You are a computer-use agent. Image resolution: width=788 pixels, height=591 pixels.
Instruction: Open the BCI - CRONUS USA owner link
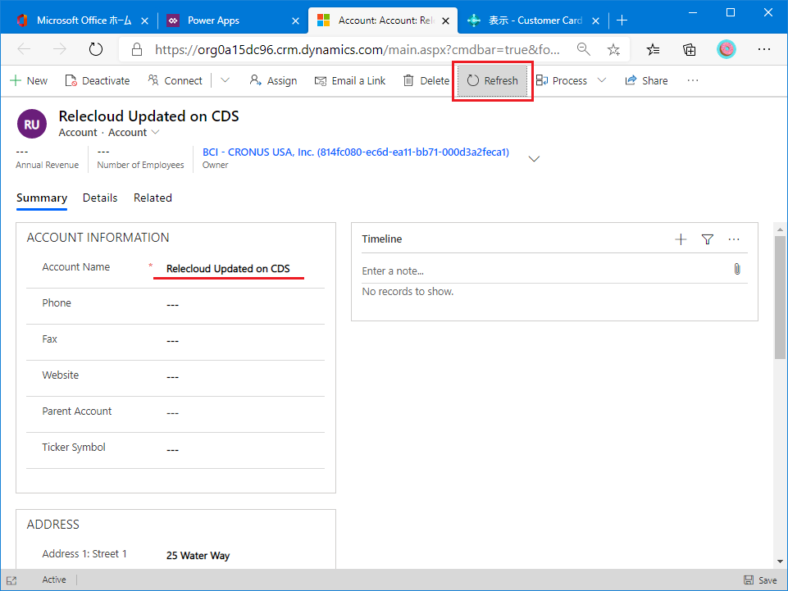click(355, 152)
